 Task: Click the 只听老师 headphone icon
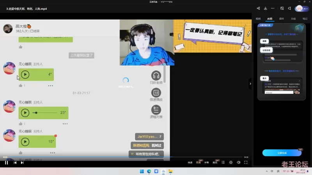point(156,75)
